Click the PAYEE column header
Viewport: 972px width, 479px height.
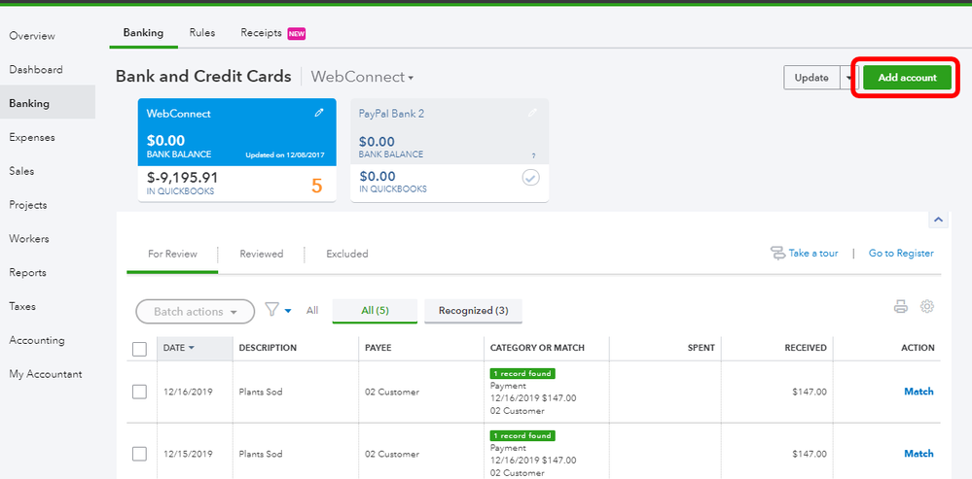click(x=378, y=348)
